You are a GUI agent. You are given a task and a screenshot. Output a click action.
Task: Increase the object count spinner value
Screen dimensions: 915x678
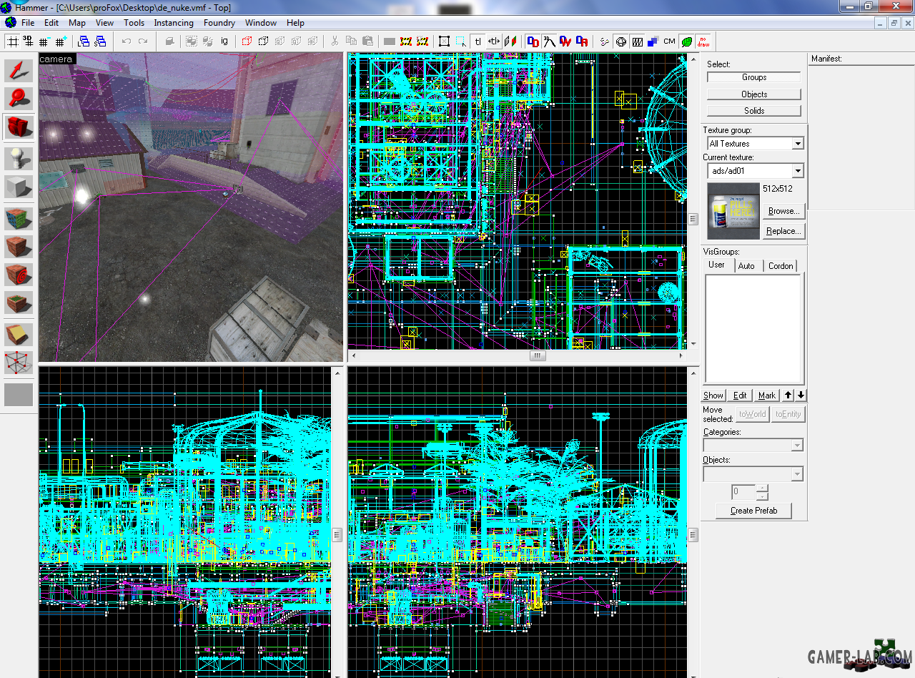(x=762, y=488)
